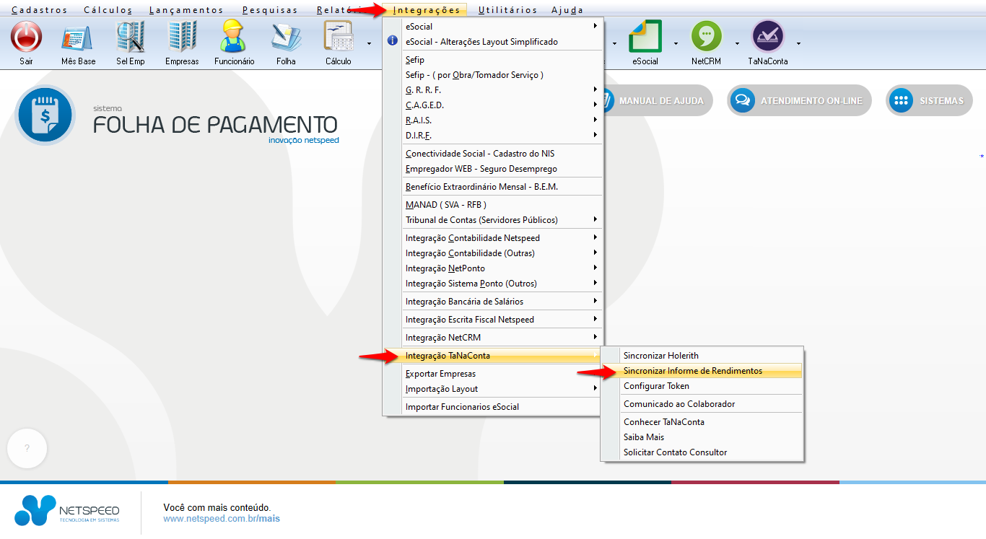
Task: Click the Sair power icon
Action: pyautogui.click(x=26, y=37)
